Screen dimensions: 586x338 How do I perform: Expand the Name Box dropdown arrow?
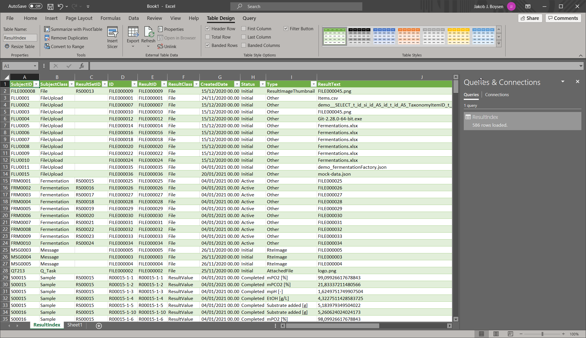[x=35, y=66]
